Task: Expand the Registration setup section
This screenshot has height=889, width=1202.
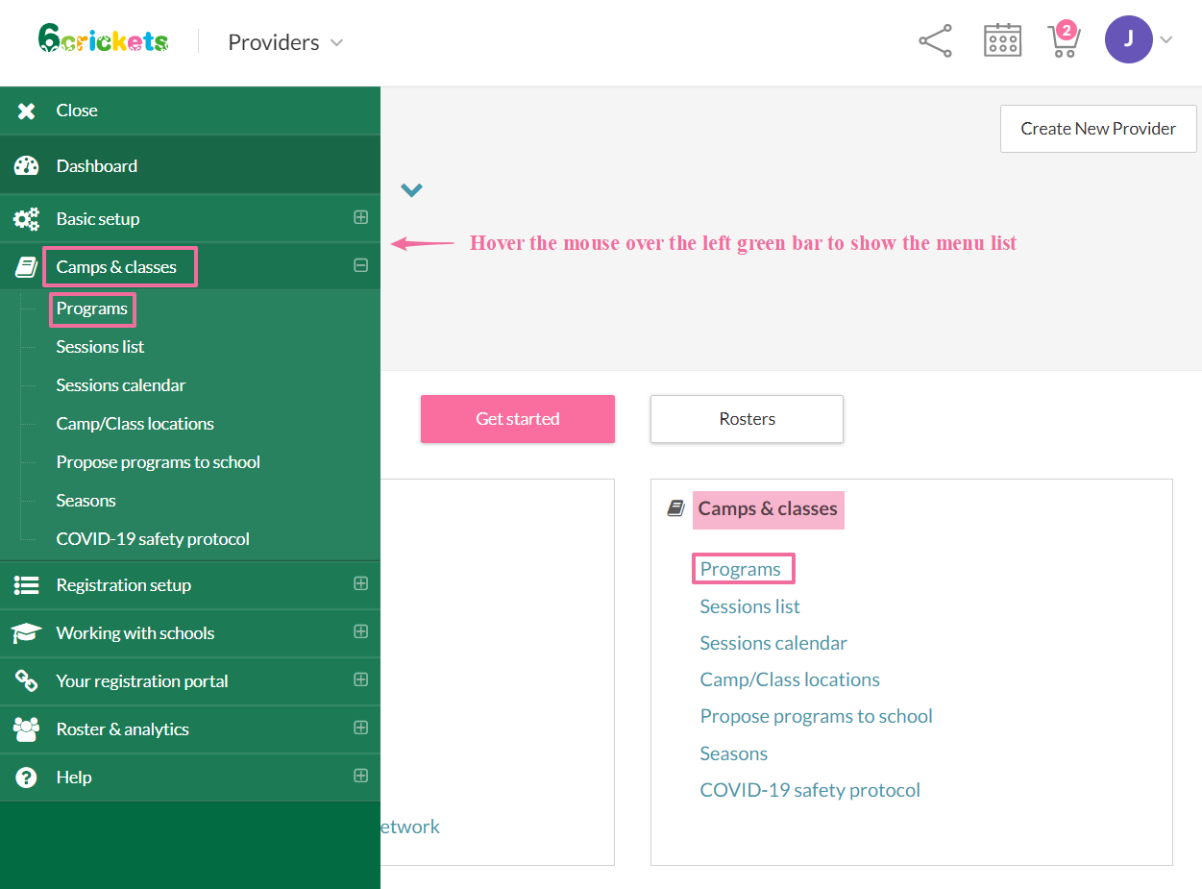Action: (360, 583)
